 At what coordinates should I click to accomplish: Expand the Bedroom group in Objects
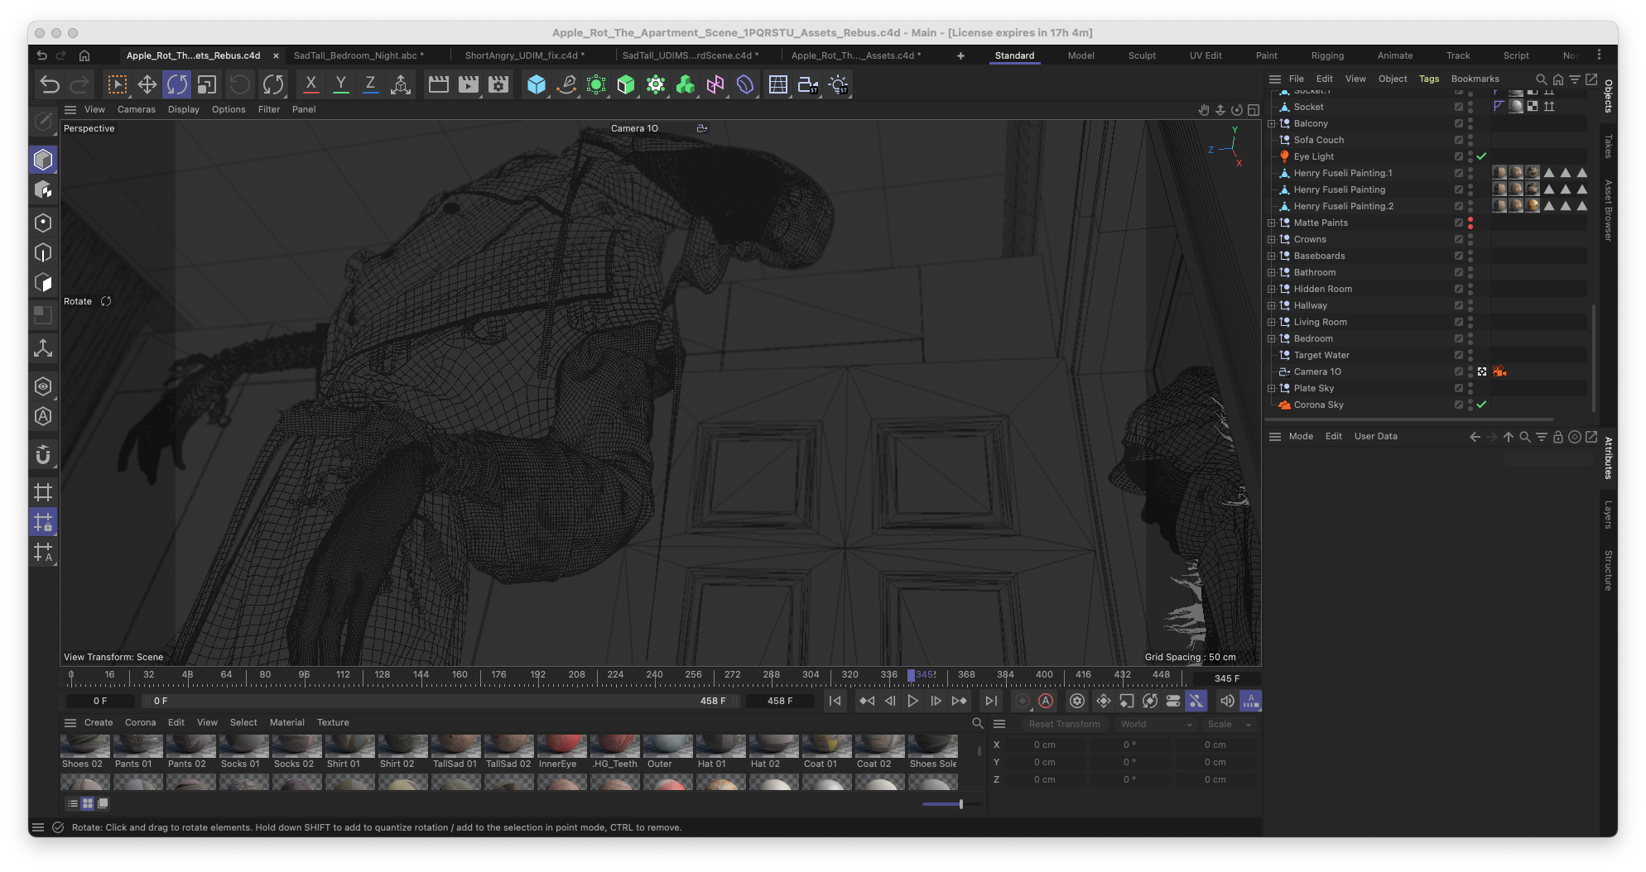[x=1272, y=338]
